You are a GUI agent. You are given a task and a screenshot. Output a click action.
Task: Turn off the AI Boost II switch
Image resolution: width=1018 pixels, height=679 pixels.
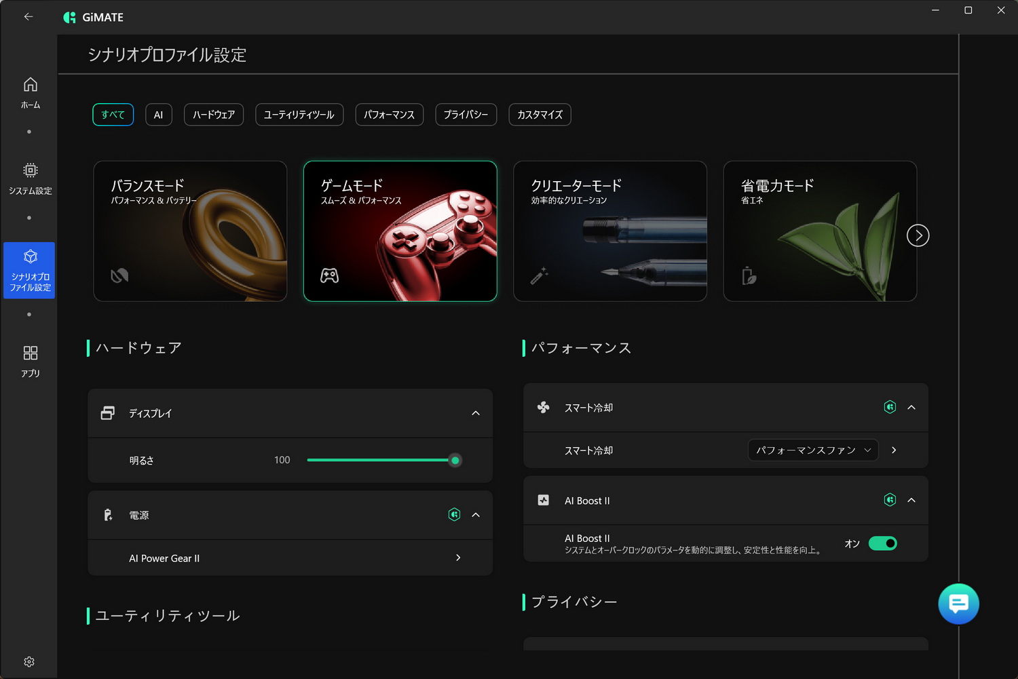pyautogui.click(x=883, y=543)
